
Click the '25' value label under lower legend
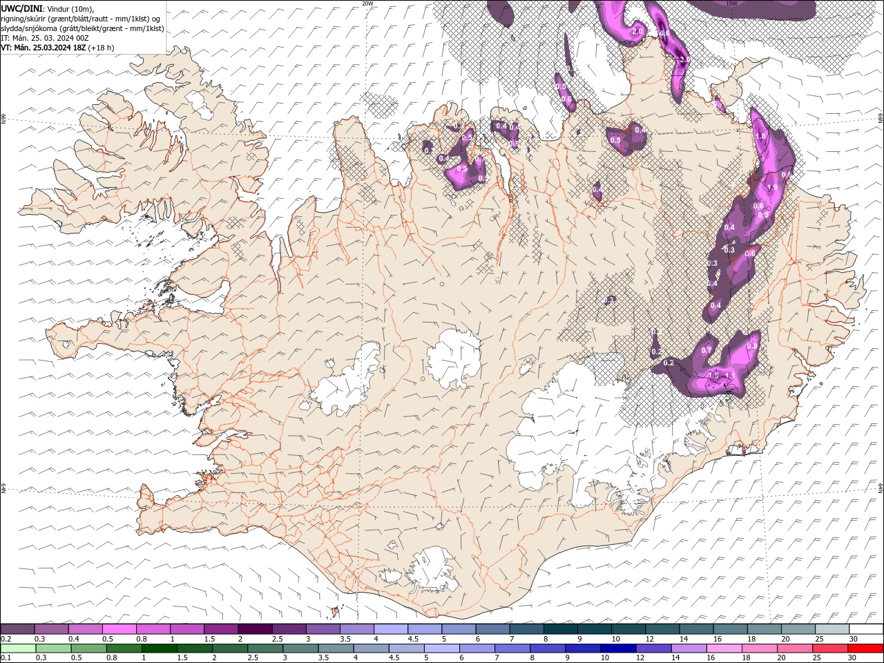click(x=817, y=658)
